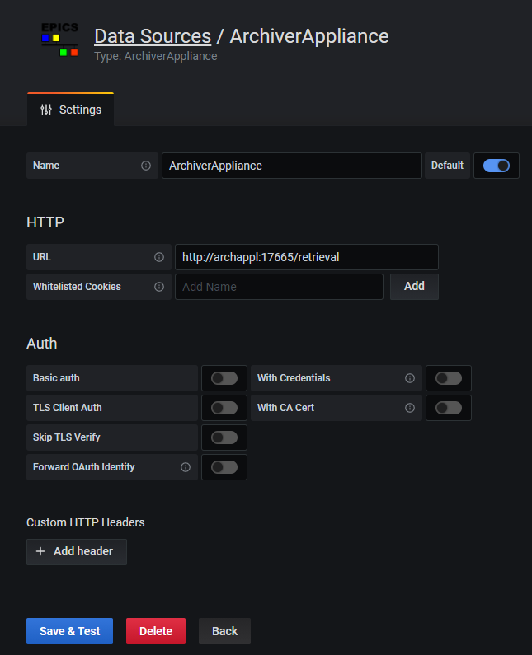
Task: Enable the Skip TLS Verify toggle
Action: [x=224, y=437]
